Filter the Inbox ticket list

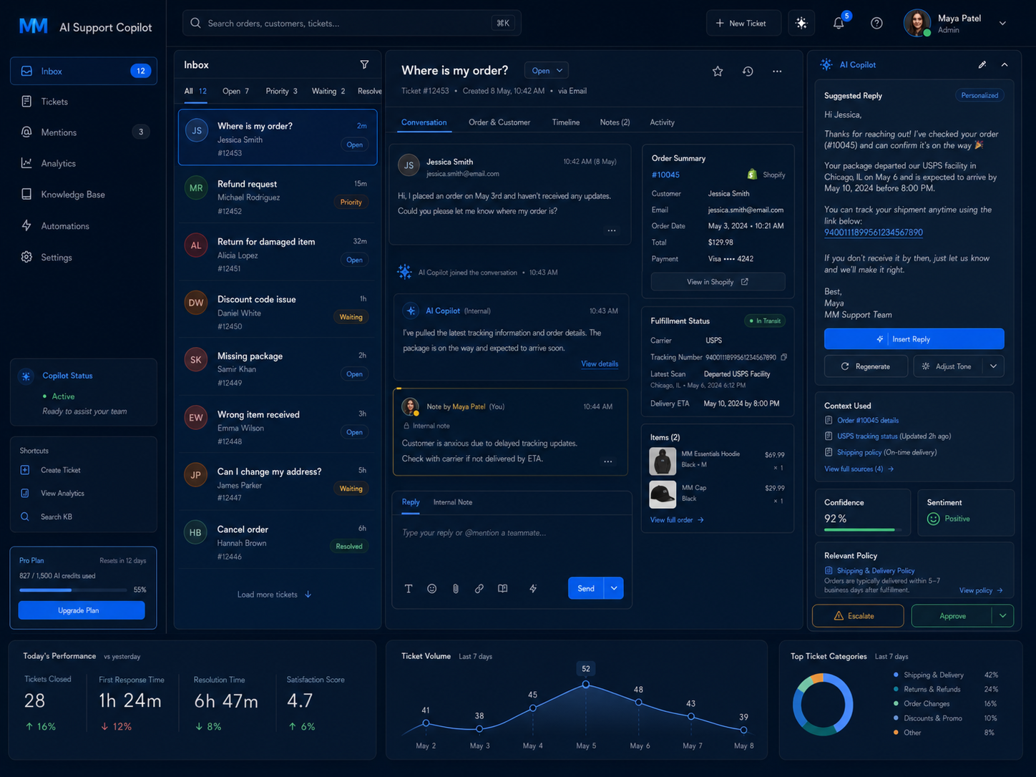click(x=364, y=64)
